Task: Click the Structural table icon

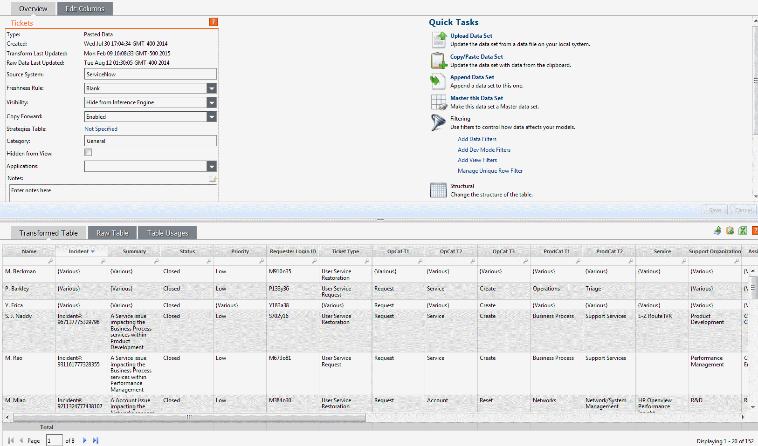Action: point(438,190)
